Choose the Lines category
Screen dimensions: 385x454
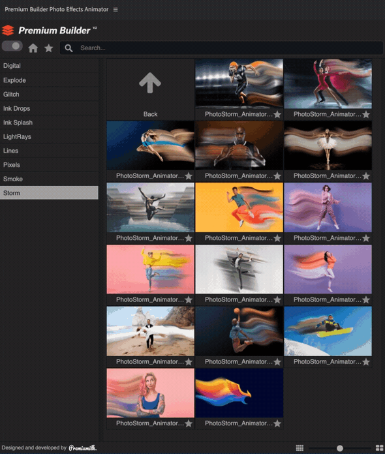tap(49, 151)
